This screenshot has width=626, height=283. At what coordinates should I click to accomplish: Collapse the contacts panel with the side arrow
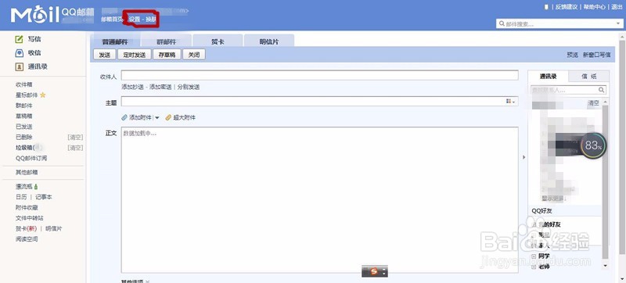point(523,157)
